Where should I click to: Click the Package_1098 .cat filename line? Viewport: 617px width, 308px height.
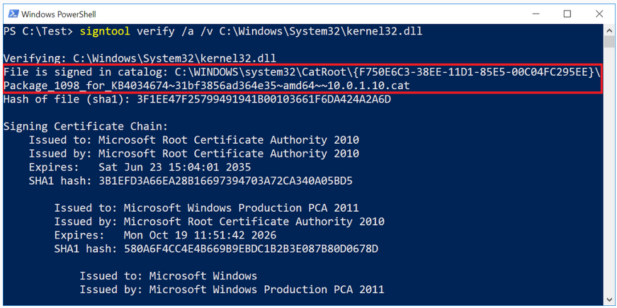pyautogui.click(x=207, y=86)
